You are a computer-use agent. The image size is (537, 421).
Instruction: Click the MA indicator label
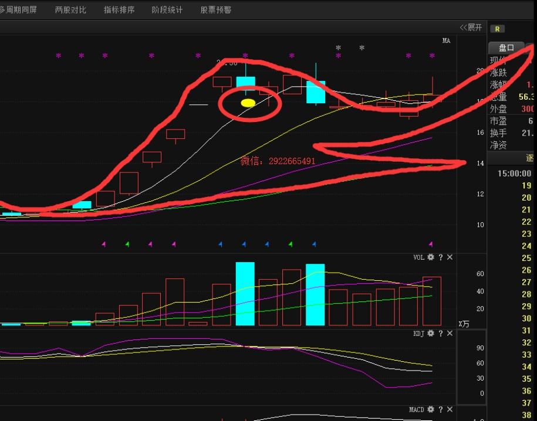[x=446, y=40]
